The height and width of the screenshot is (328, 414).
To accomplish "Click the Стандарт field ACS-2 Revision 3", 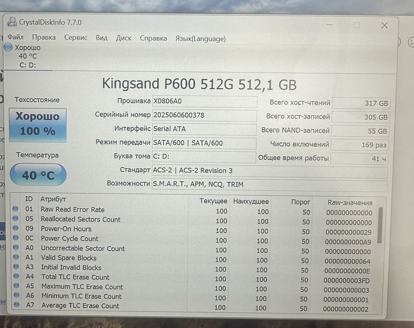I will click(x=270, y=171).
